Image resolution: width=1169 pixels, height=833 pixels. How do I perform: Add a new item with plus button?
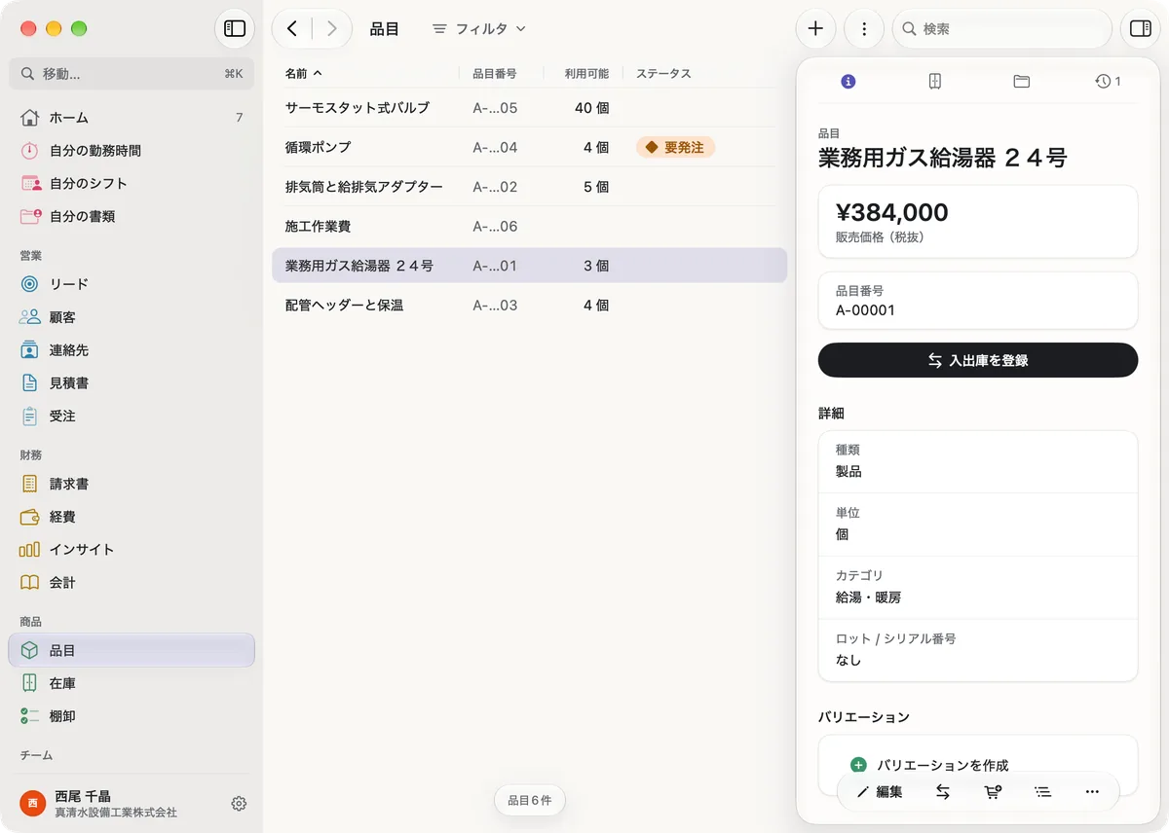coord(816,29)
